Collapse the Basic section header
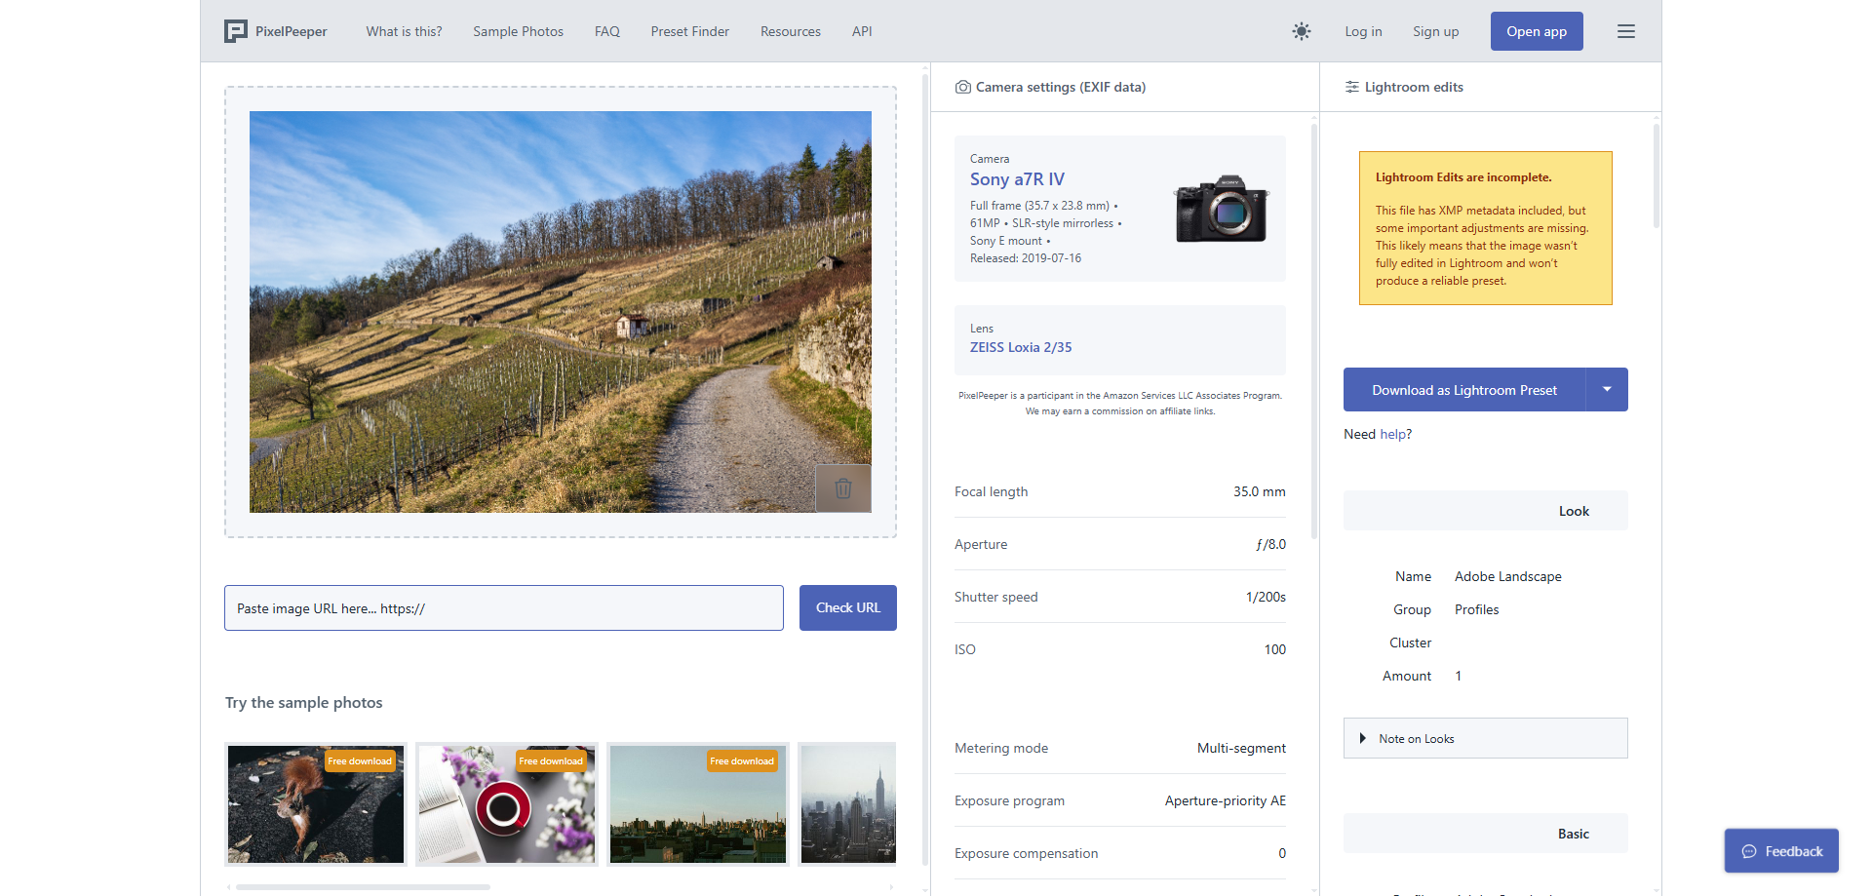This screenshot has width=1872, height=896. [x=1485, y=834]
